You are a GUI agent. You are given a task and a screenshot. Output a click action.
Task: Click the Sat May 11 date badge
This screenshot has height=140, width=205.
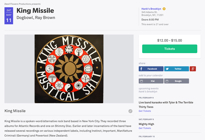point(9,16)
